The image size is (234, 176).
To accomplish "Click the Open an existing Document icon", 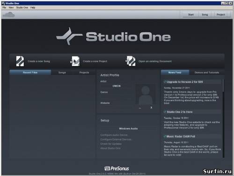I will click(x=131, y=61).
